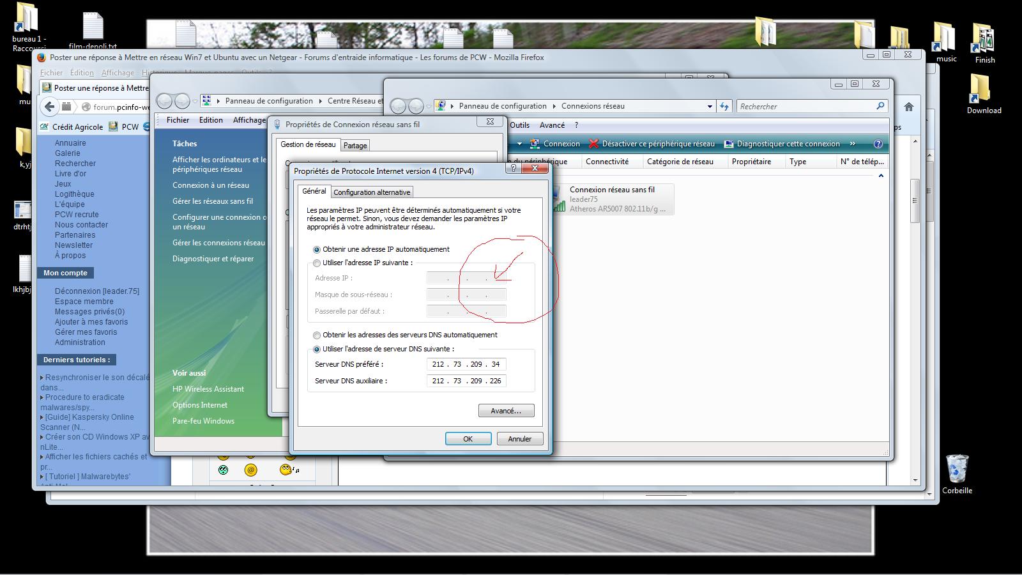Select the 'Général' tab
This screenshot has width=1022, height=575.
click(314, 191)
